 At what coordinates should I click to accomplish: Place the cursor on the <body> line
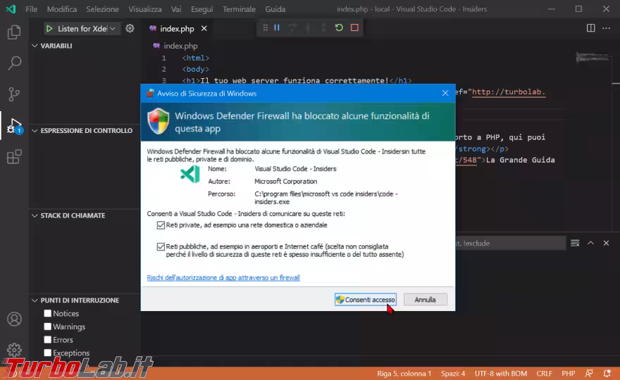point(195,69)
